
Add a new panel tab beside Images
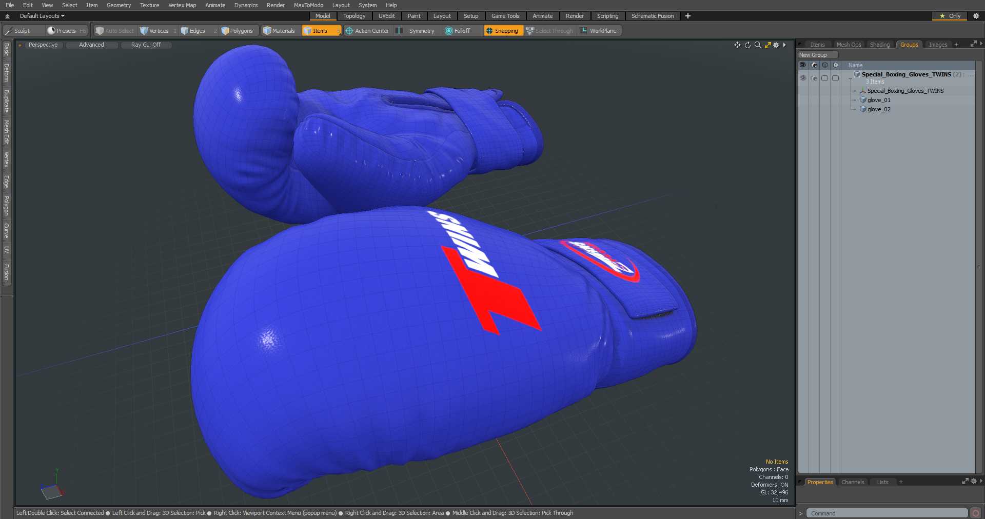[x=956, y=45]
